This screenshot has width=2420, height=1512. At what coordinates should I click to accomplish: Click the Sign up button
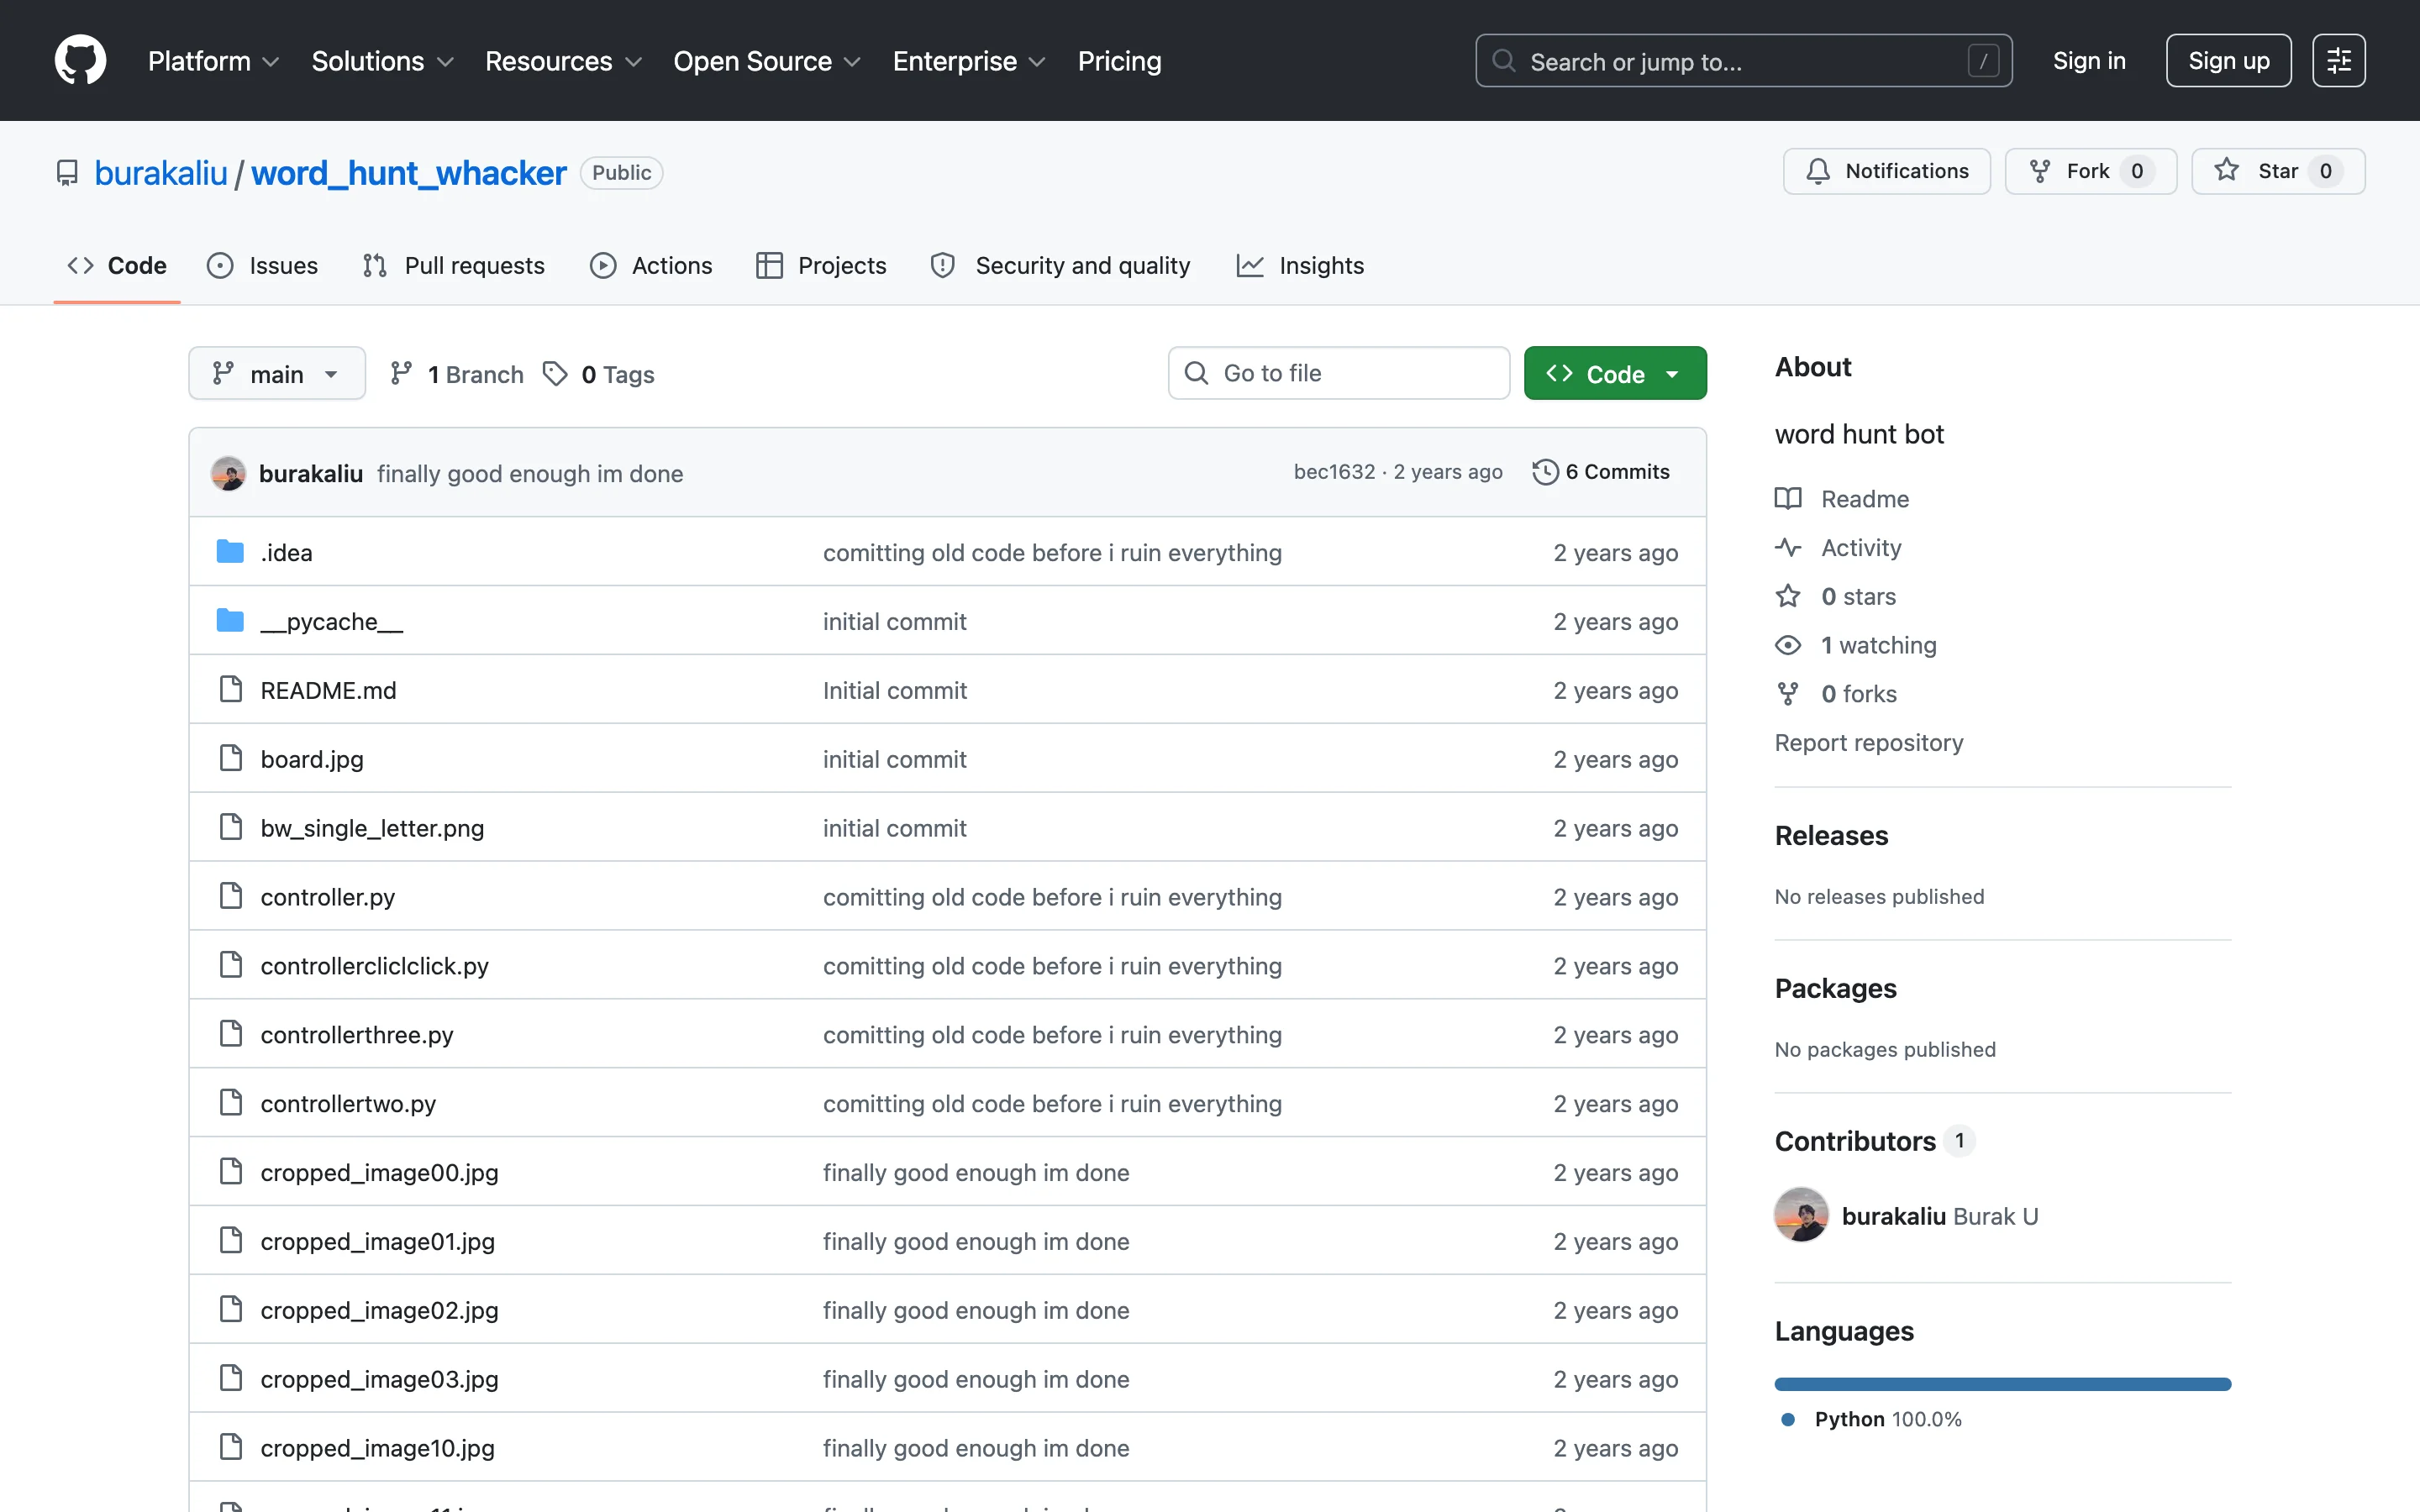coord(2228,60)
